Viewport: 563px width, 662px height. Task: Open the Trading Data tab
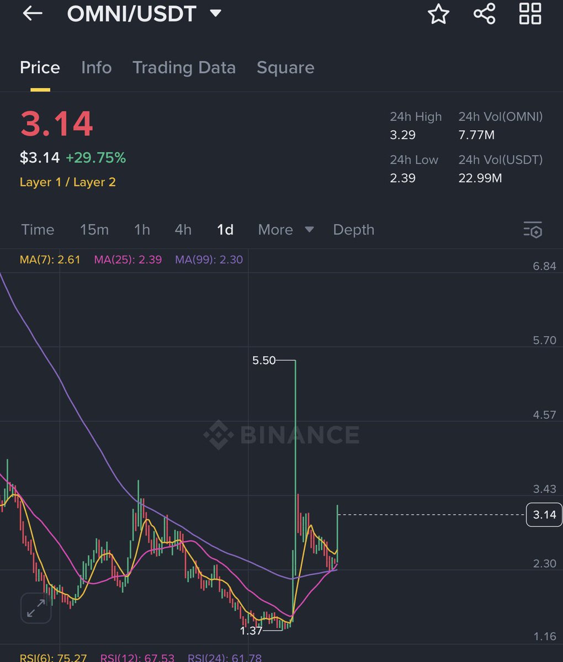pyautogui.click(x=184, y=67)
